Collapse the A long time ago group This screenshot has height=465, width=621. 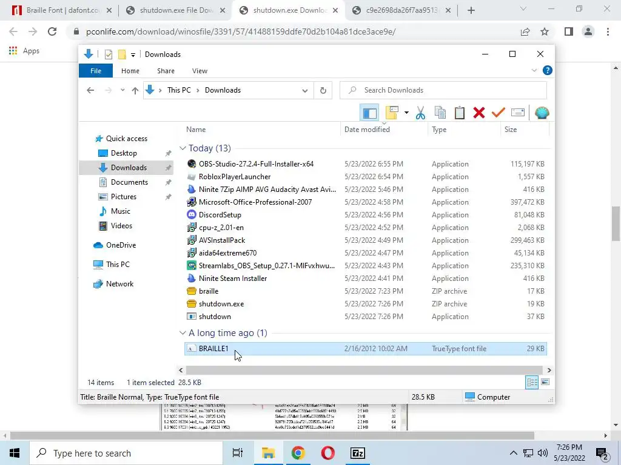coord(183,333)
